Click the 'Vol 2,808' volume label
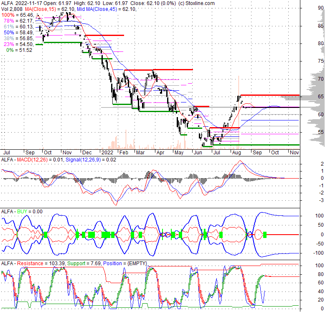This screenshot has height=312, width=325. [x=12, y=9]
